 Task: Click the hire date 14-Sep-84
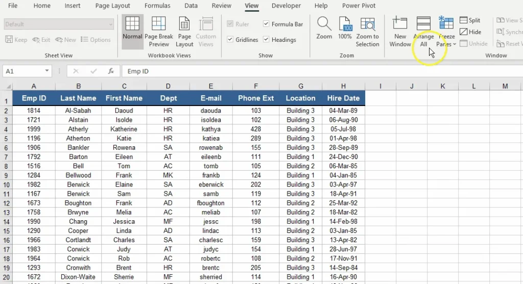(x=343, y=268)
